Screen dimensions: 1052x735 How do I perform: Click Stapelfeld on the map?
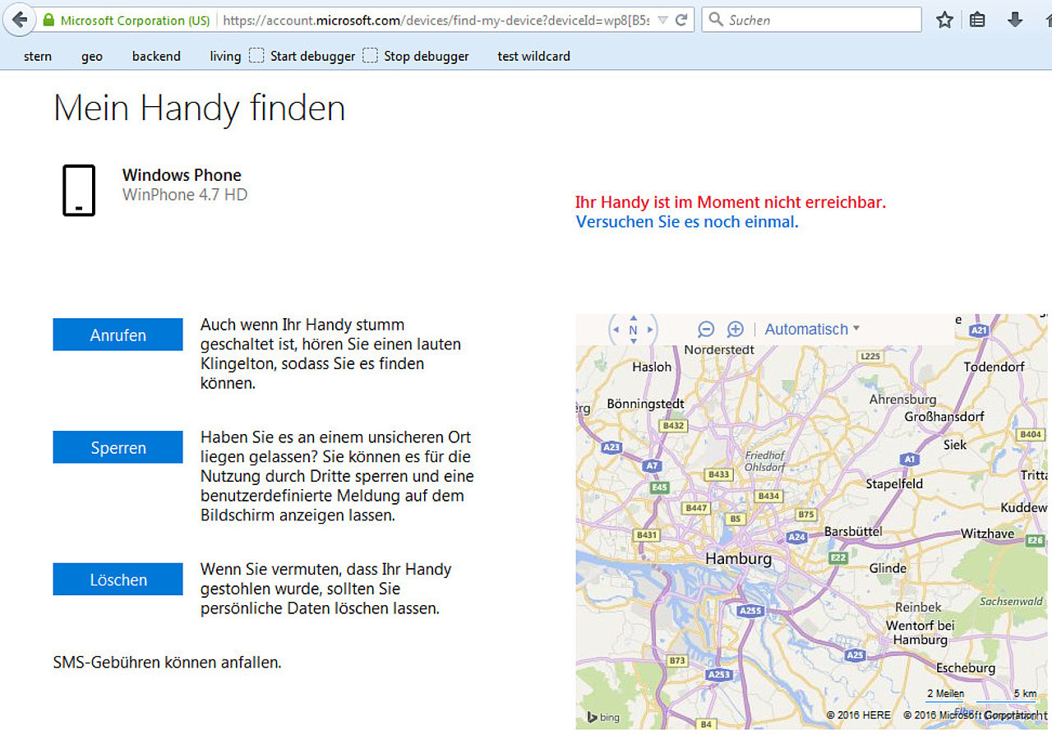pyautogui.click(x=894, y=483)
